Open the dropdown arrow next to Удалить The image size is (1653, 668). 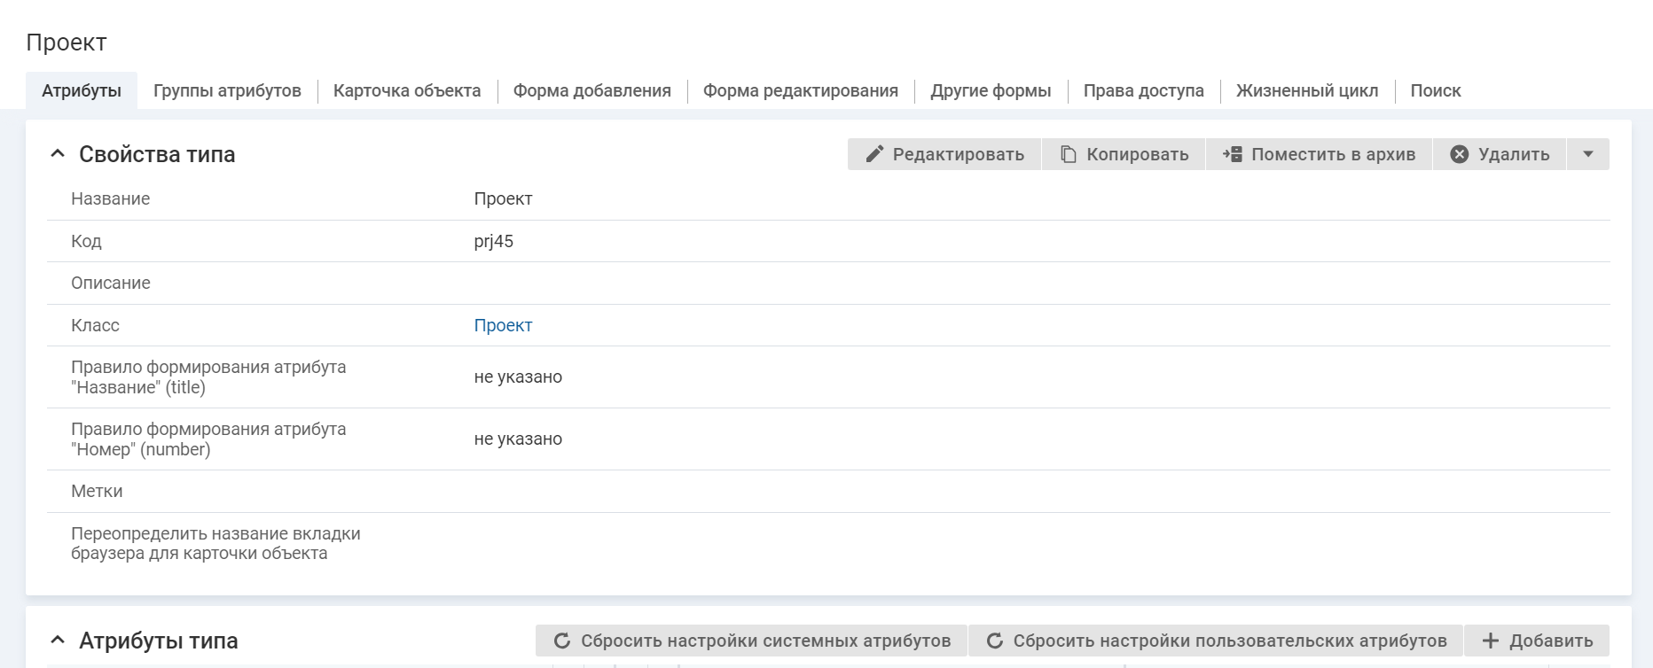[x=1587, y=154]
